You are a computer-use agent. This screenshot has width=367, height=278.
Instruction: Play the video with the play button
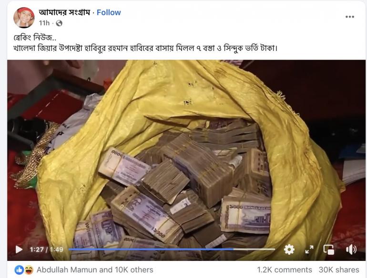[x=19, y=249]
